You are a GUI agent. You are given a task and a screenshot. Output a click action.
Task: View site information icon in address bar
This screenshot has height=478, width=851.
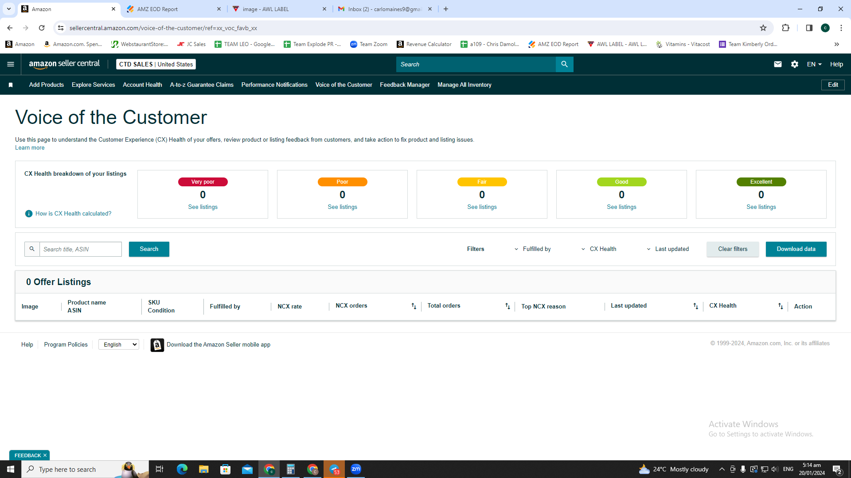tap(61, 28)
